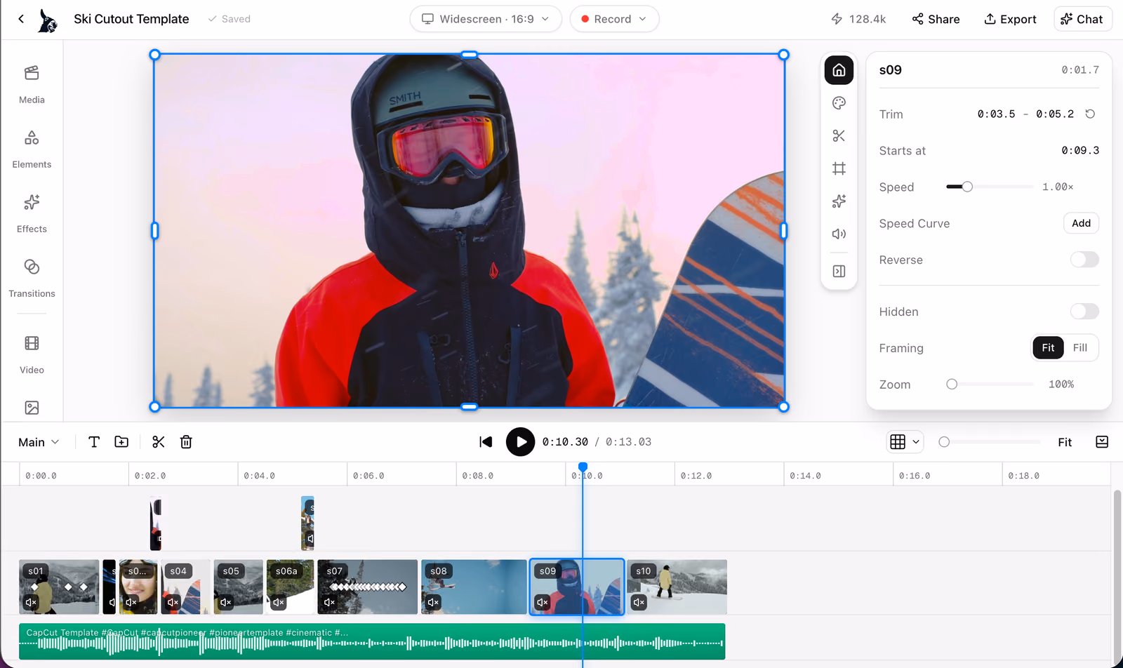Go back using the top-left arrow
The width and height of the screenshot is (1123, 668).
pyautogui.click(x=21, y=19)
